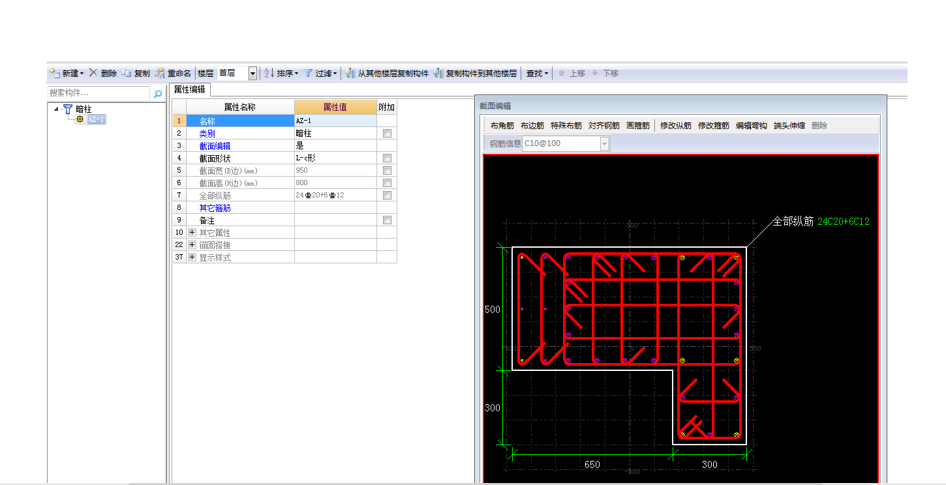
Task: Click 从其他楼层复制构件
Action: pyautogui.click(x=387, y=74)
